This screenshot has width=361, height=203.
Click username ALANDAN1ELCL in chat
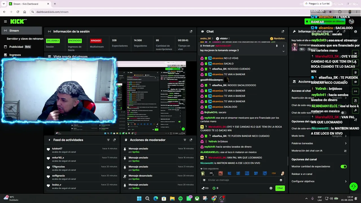click(x=210, y=152)
